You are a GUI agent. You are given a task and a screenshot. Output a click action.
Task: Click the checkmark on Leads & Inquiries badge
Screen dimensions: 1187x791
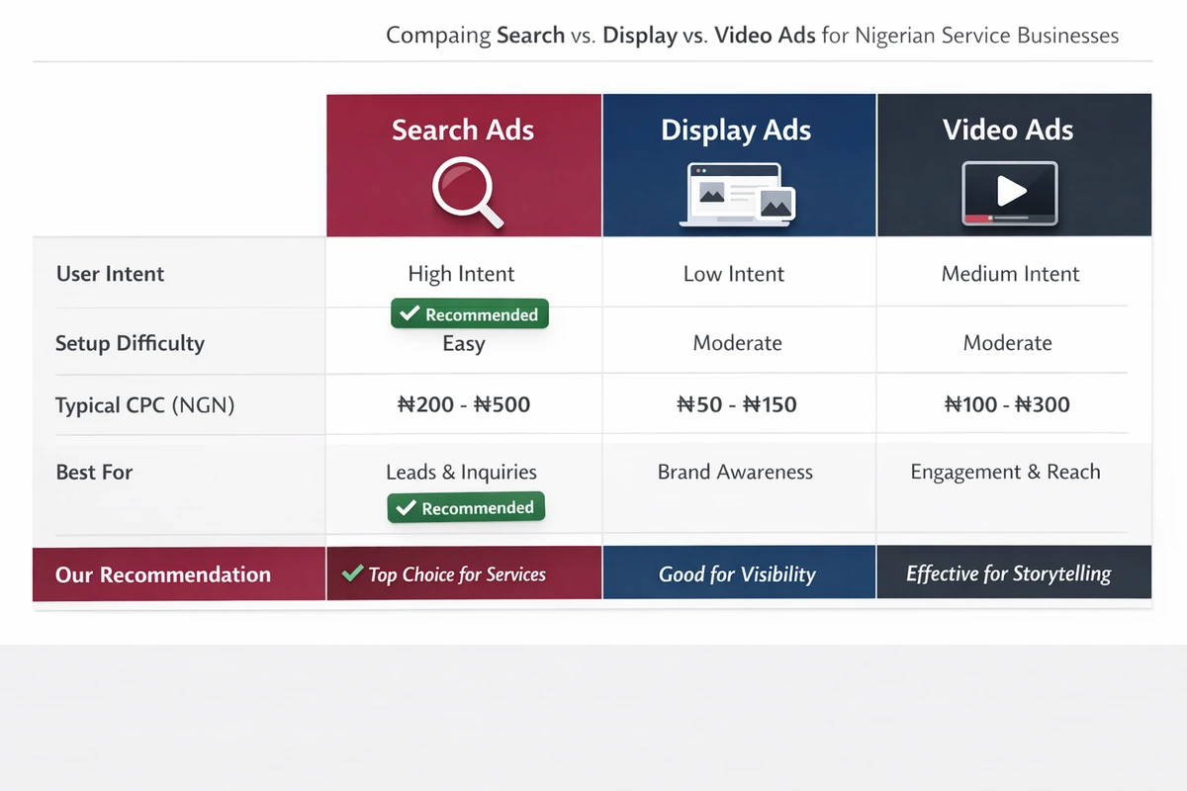pos(405,506)
